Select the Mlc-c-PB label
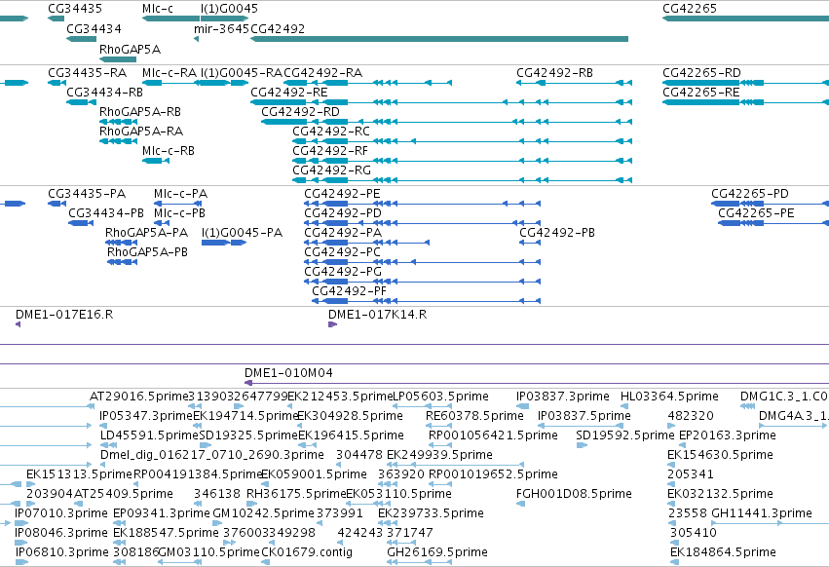The image size is (829, 567). (x=180, y=213)
